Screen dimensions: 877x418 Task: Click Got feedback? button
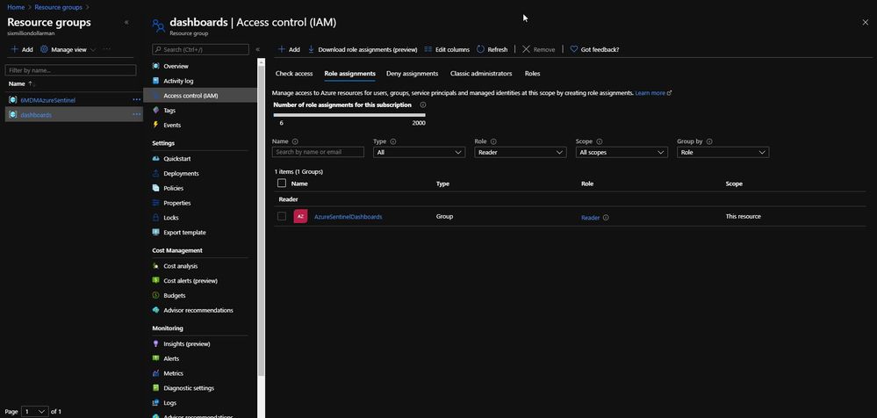(x=594, y=49)
